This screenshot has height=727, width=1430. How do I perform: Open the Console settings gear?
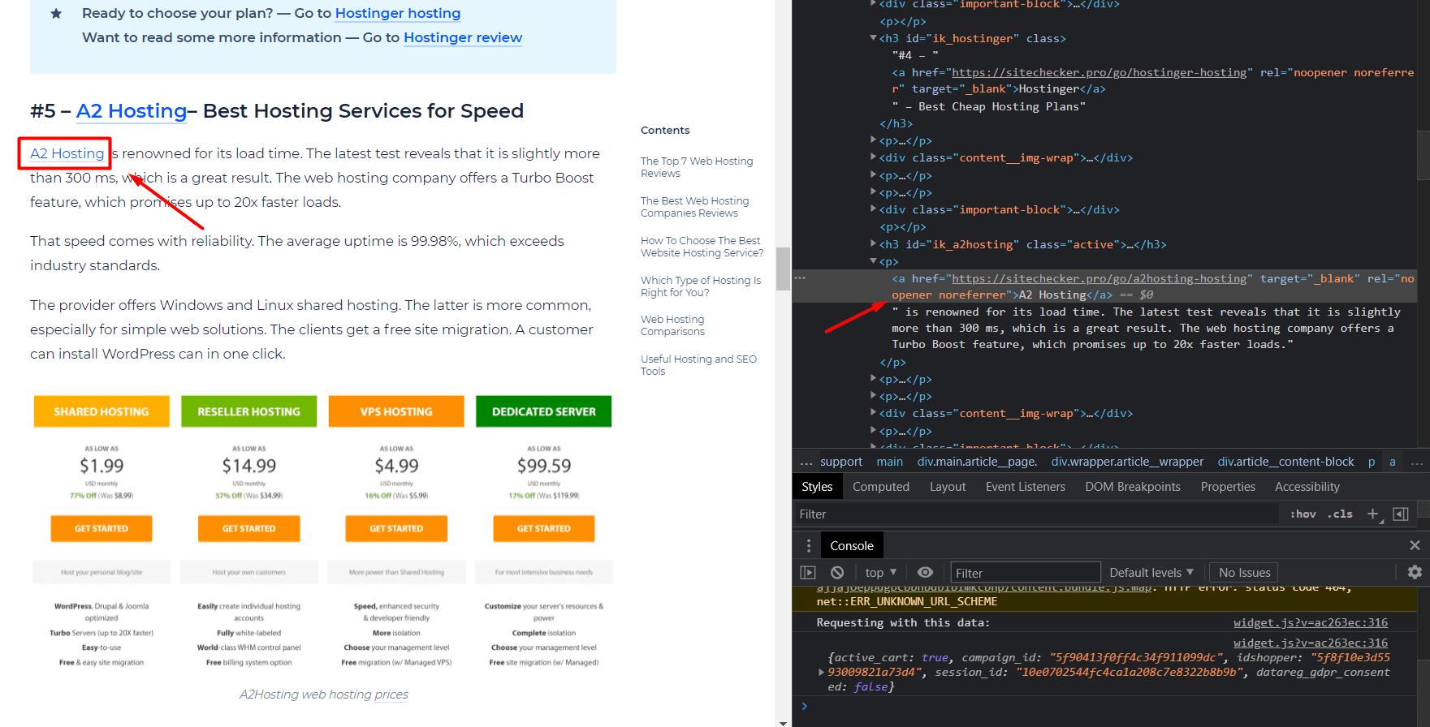(1415, 572)
